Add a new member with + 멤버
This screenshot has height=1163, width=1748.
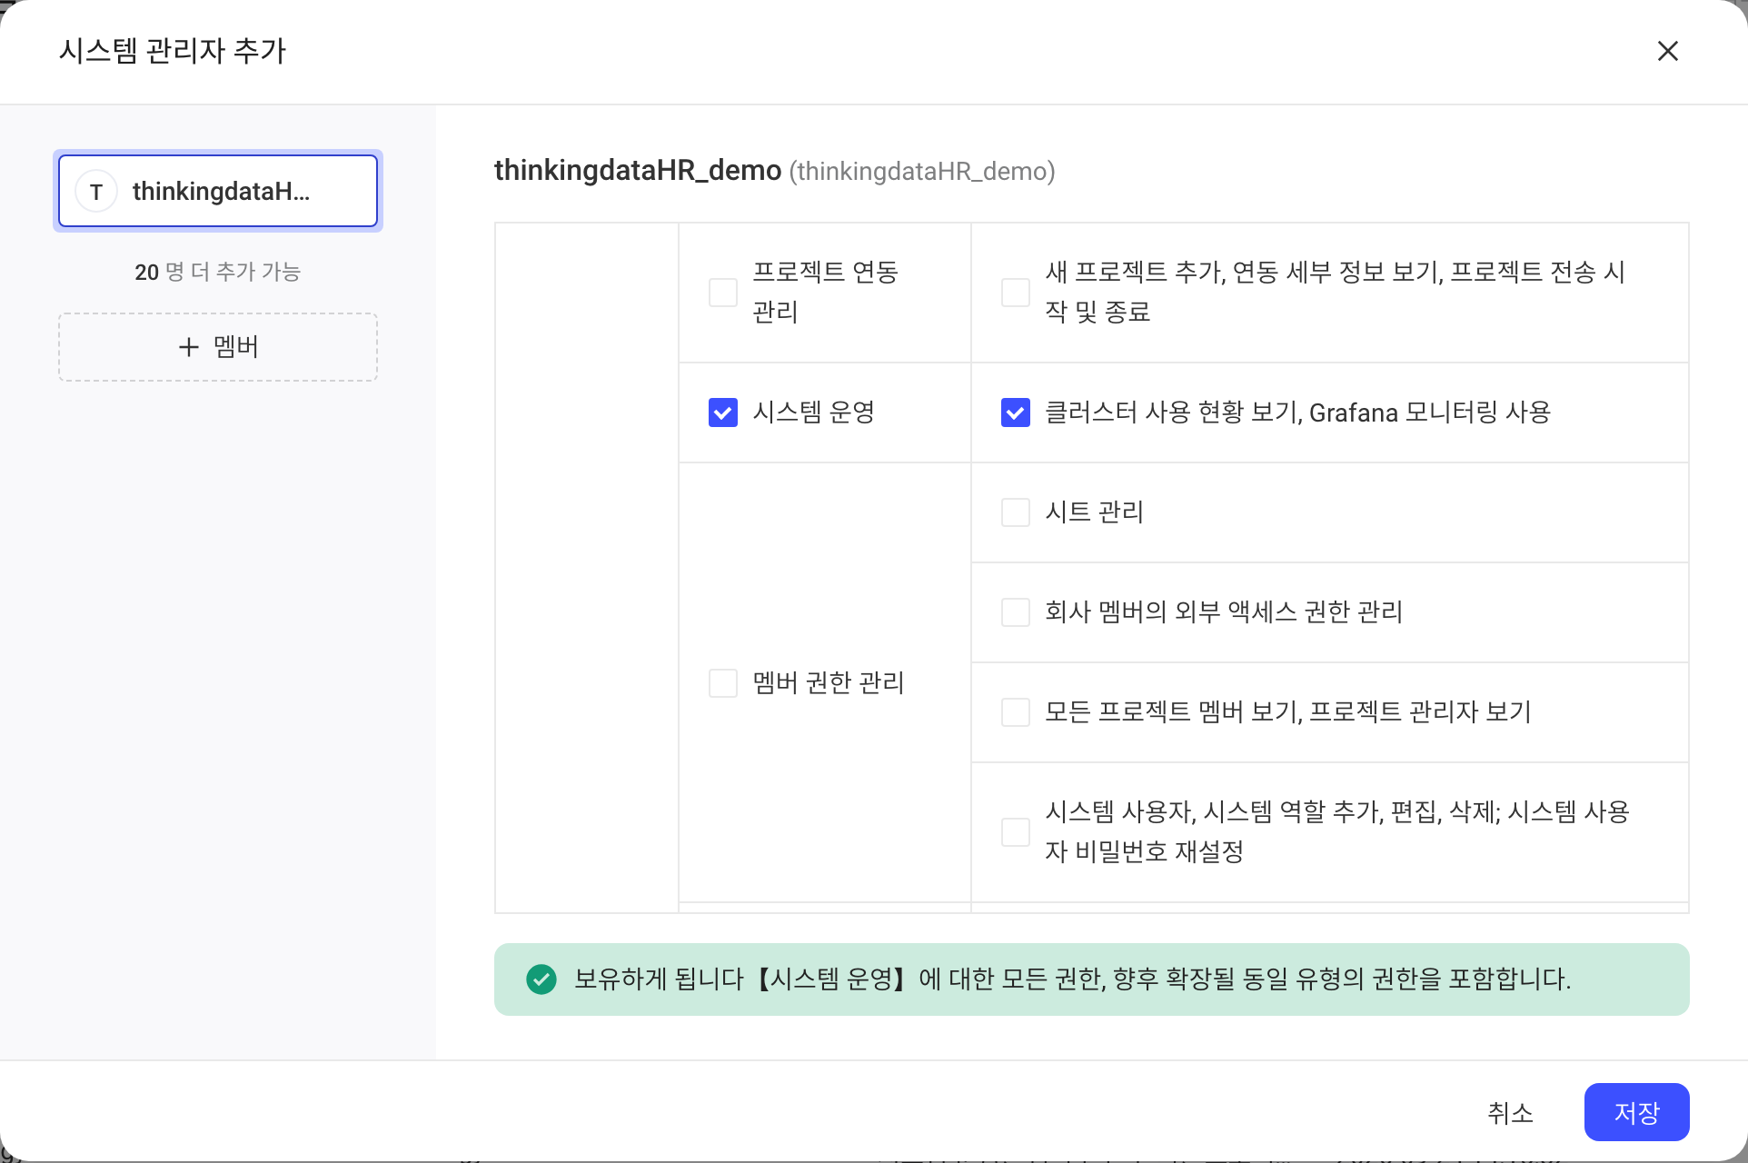[x=218, y=347]
